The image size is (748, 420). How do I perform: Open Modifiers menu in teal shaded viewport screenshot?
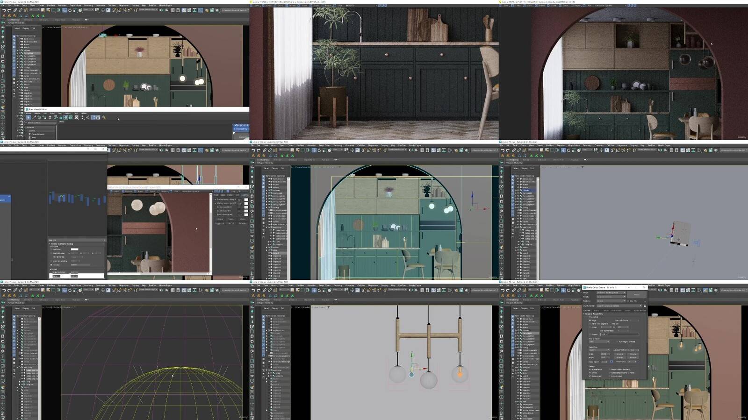(x=300, y=145)
